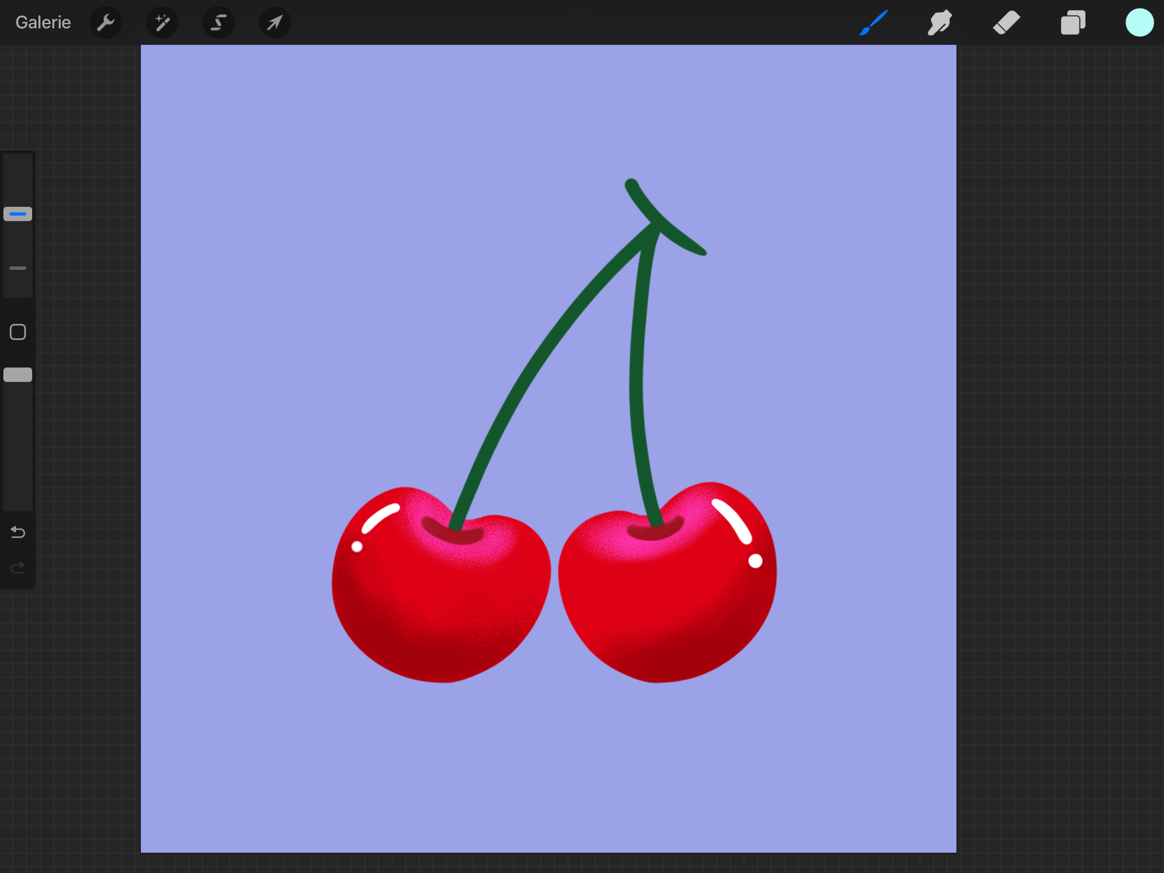Redo the last undone action

point(18,568)
